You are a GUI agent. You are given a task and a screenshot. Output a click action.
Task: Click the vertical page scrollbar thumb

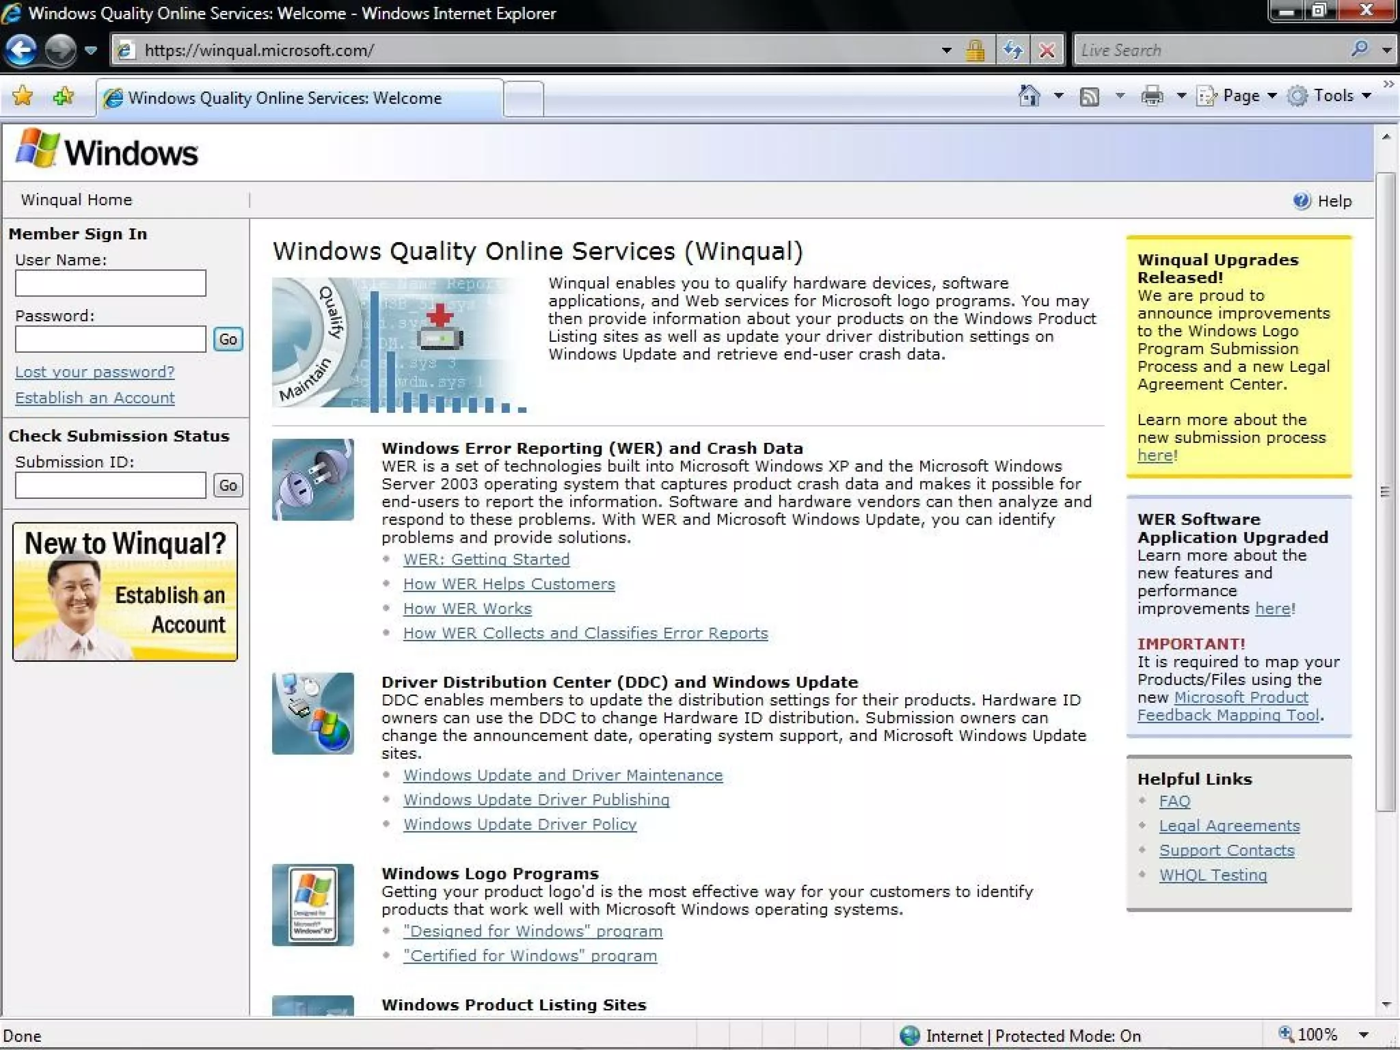tap(1386, 491)
